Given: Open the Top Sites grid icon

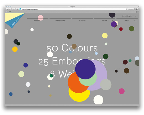Looking at the screenshot, I should pos(10,12).
